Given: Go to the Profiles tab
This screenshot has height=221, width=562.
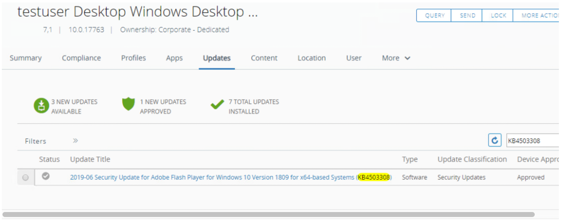Looking at the screenshot, I should coord(133,58).
